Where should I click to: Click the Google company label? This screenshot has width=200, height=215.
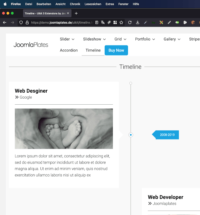click(26, 97)
